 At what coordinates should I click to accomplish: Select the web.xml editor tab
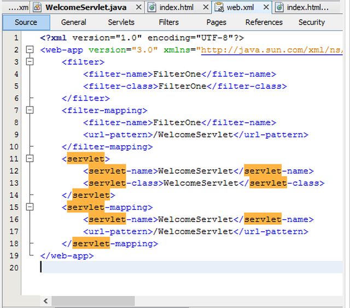[x=241, y=8]
